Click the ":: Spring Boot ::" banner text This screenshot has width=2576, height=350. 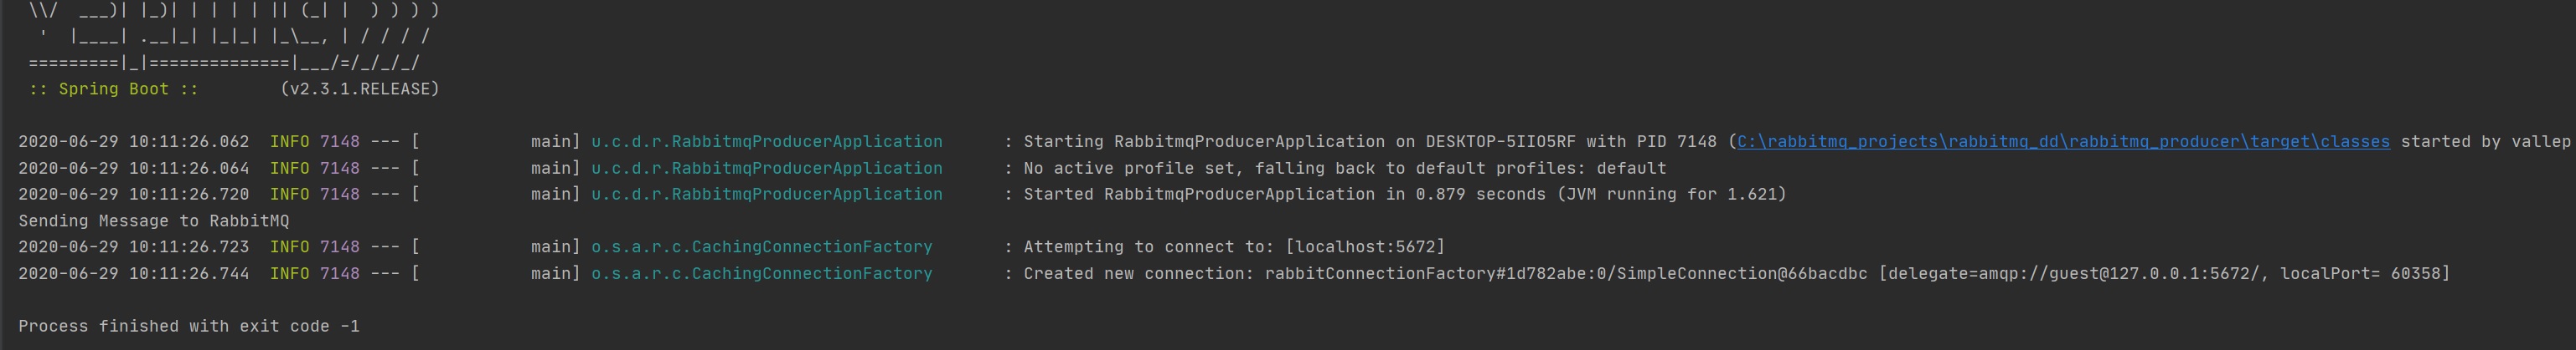[113, 89]
